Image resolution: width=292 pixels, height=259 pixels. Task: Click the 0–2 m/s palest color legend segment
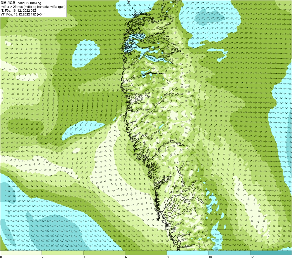point(21,253)
